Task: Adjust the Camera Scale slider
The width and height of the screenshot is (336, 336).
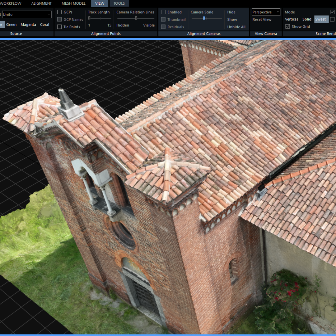Action: (x=204, y=18)
